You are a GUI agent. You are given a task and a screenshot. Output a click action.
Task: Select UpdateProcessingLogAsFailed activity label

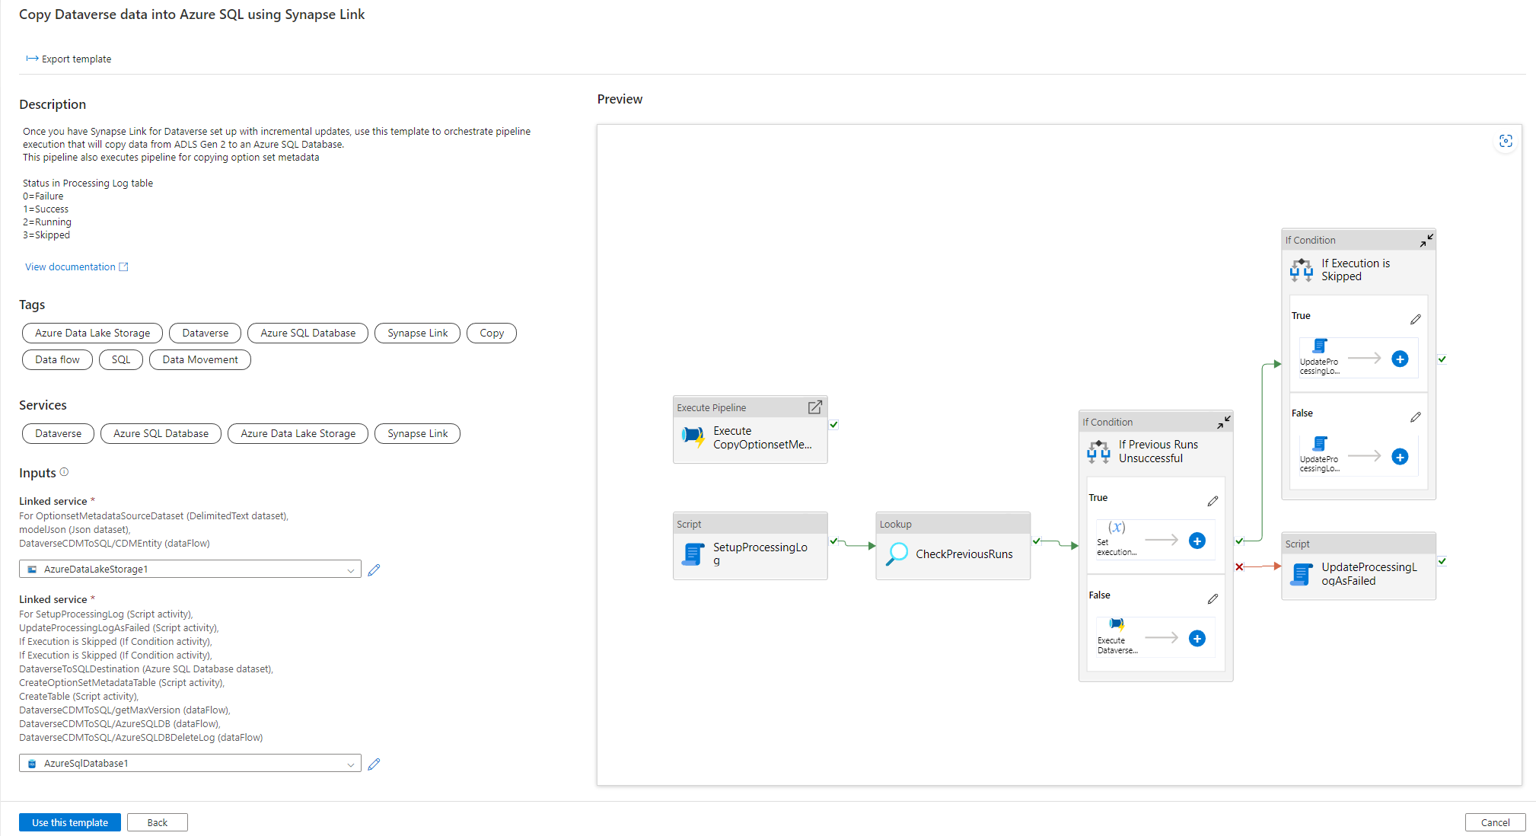click(1369, 574)
